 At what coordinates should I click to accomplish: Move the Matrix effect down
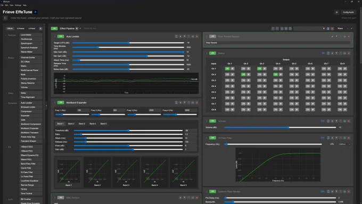[336, 53]
